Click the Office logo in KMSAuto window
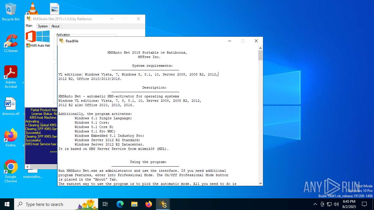374x210 pixels. coord(31,36)
